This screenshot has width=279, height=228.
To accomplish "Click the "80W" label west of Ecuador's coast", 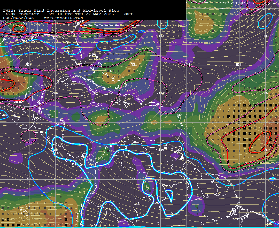I will click(82, 179).
